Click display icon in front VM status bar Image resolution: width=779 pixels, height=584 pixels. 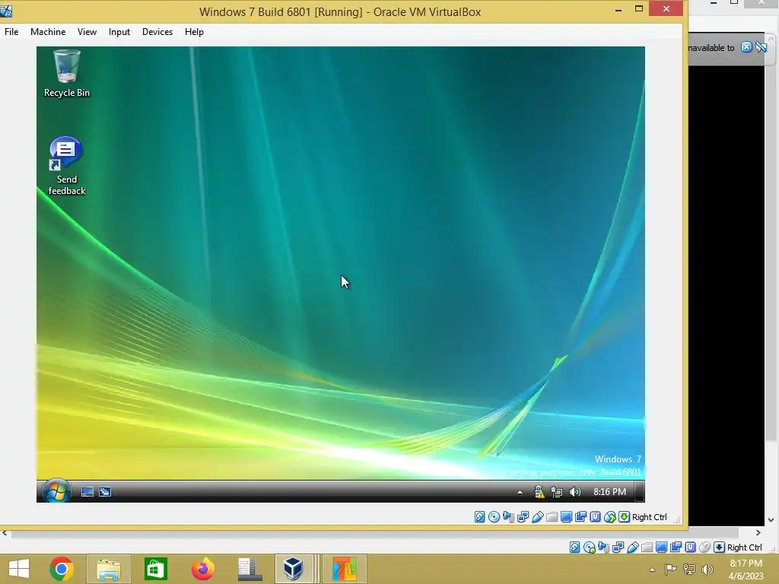tap(566, 517)
